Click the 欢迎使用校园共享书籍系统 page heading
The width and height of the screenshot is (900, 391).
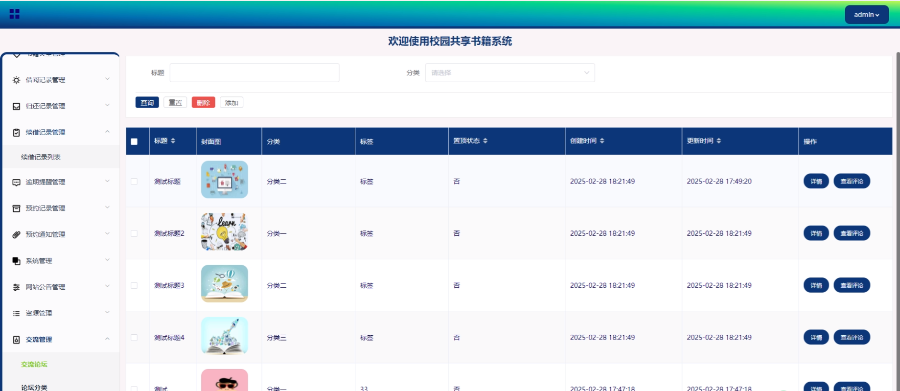(450, 42)
